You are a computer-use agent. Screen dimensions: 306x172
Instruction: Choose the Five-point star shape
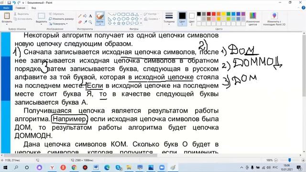(119, 23)
